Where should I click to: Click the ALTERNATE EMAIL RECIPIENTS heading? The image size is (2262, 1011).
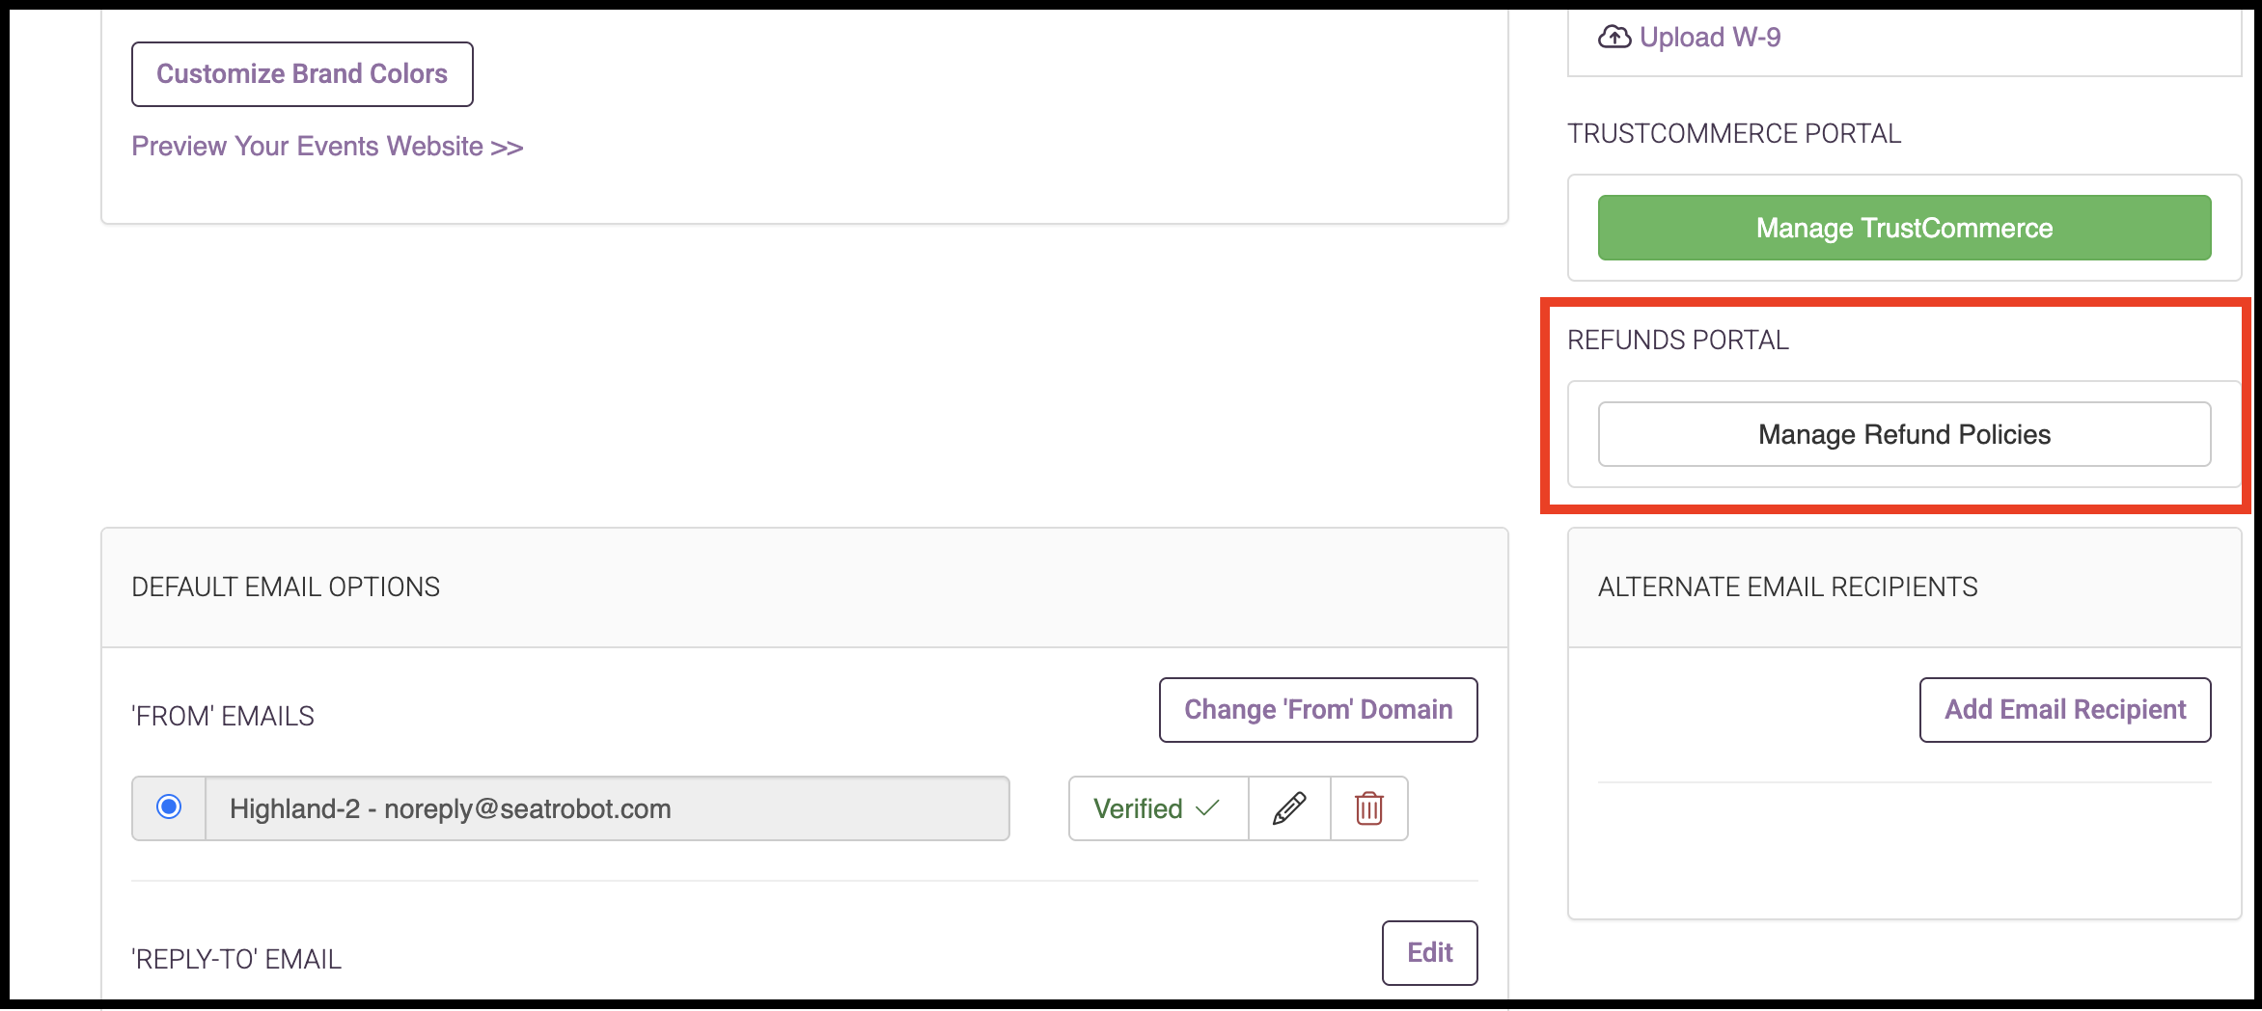[1787, 587]
